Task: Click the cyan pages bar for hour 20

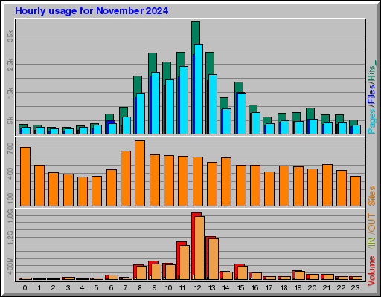Action: [313, 126]
